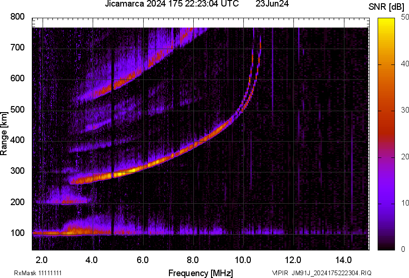Click the SNR colorbar gradient
The width and height of the screenshot is (409, 278).
(386, 134)
